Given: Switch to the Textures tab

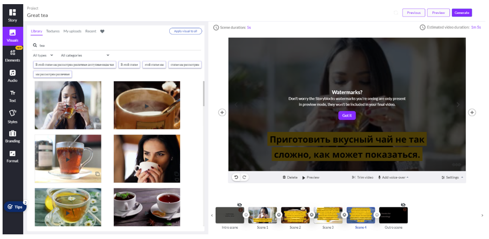Looking at the screenshot, I should tap(53, 31).
